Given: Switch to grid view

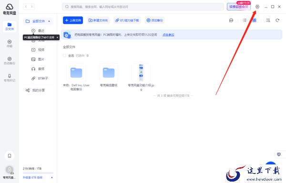Looking at the screenshot, I should (254, 20).
